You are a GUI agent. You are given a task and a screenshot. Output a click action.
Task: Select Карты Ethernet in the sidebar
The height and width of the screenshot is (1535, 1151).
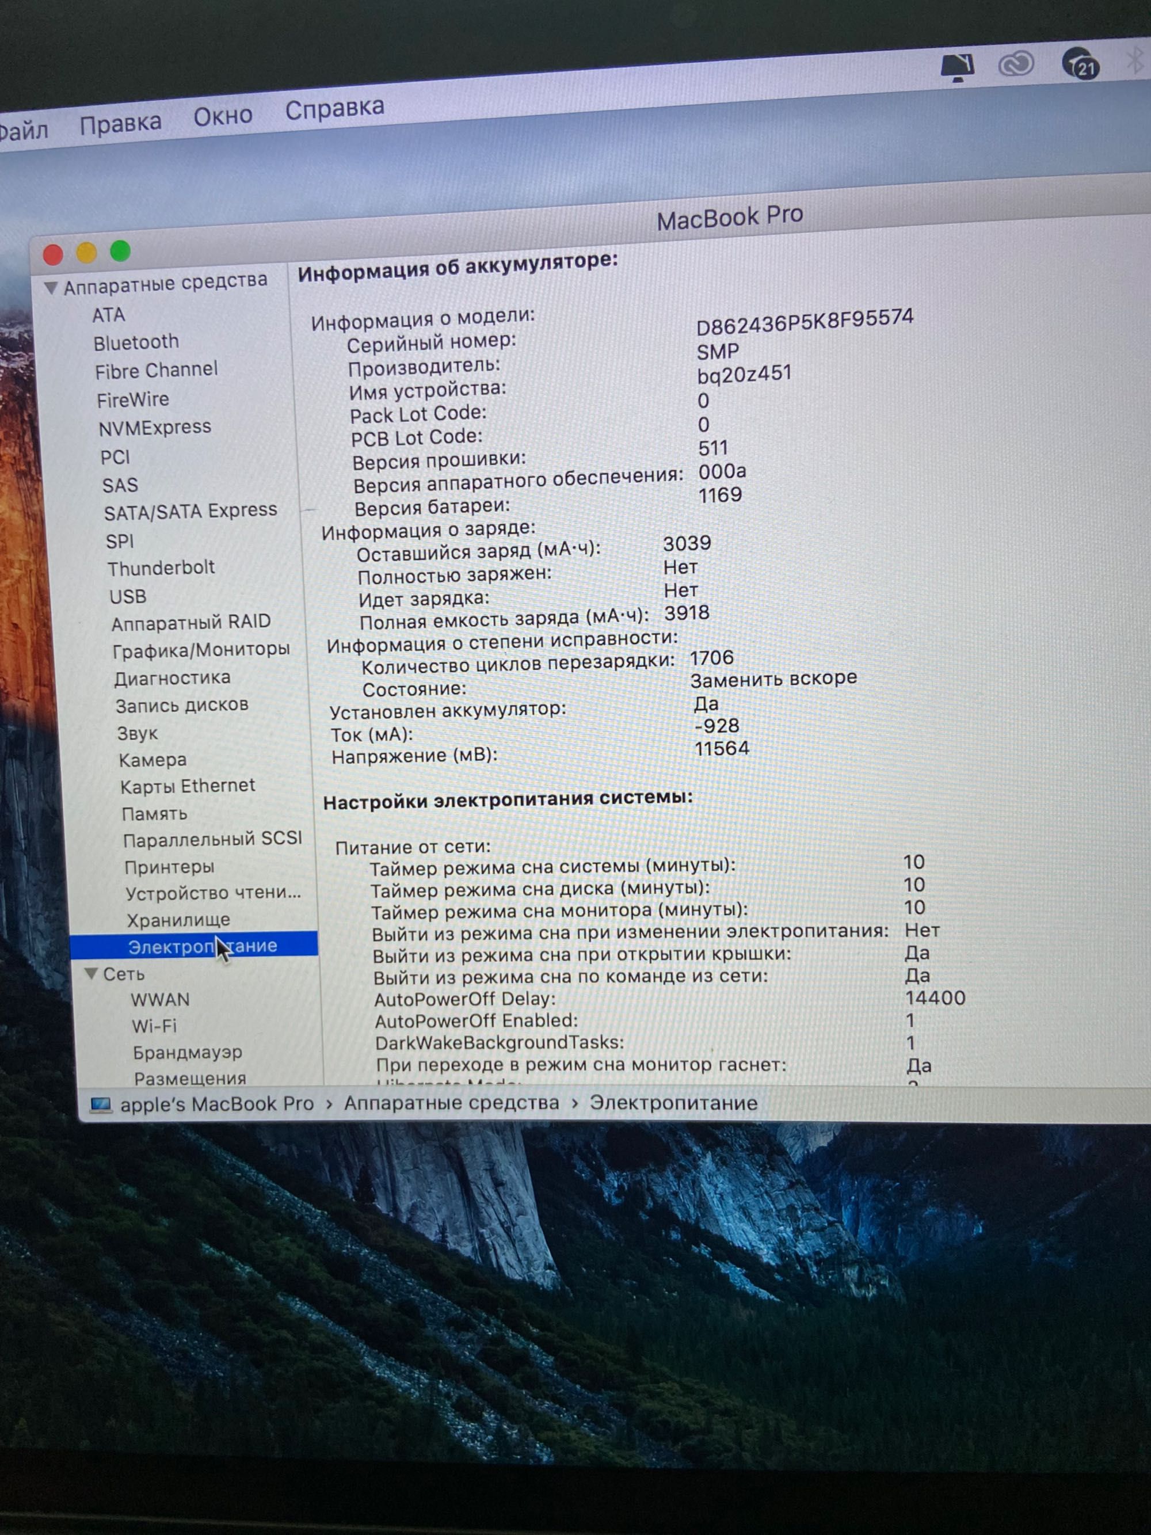click(x=187, y=786)
